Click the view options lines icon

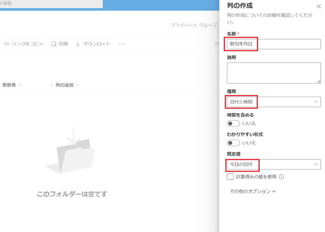[x=217, y=44]
